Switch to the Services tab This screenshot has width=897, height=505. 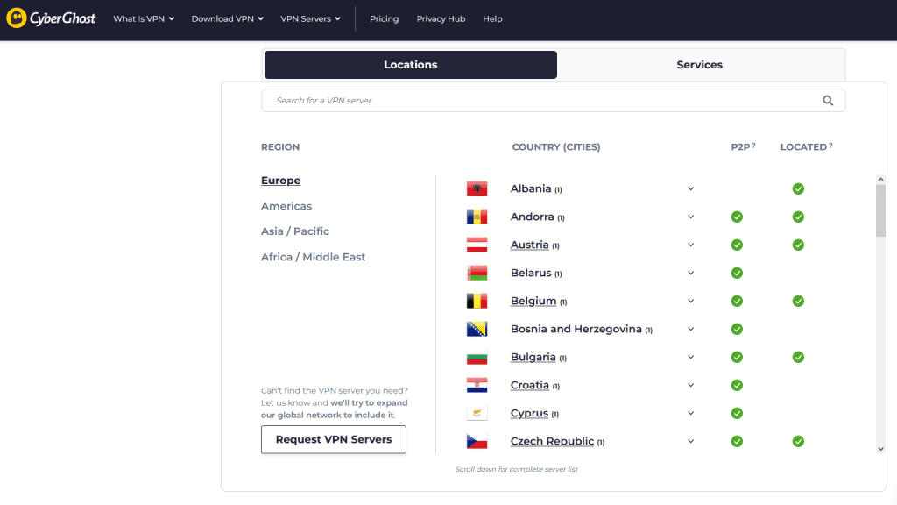coord(699,65)
